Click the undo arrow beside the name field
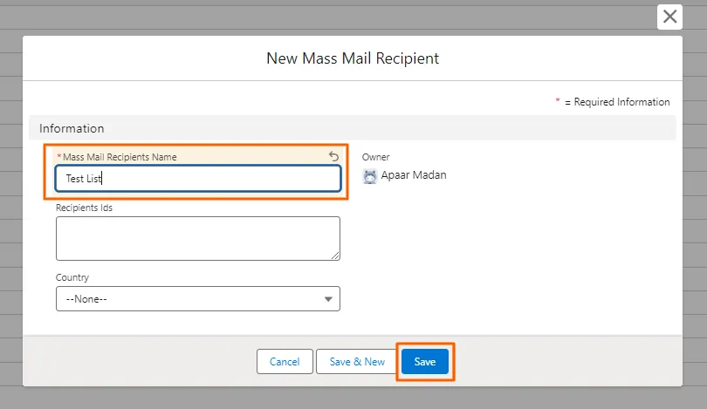 pos(333,156)
